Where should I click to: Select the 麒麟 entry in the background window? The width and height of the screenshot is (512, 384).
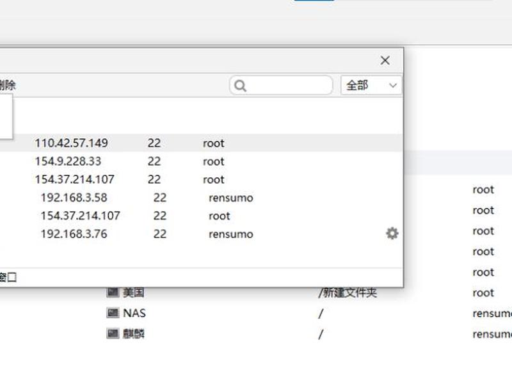click(134, 333)
